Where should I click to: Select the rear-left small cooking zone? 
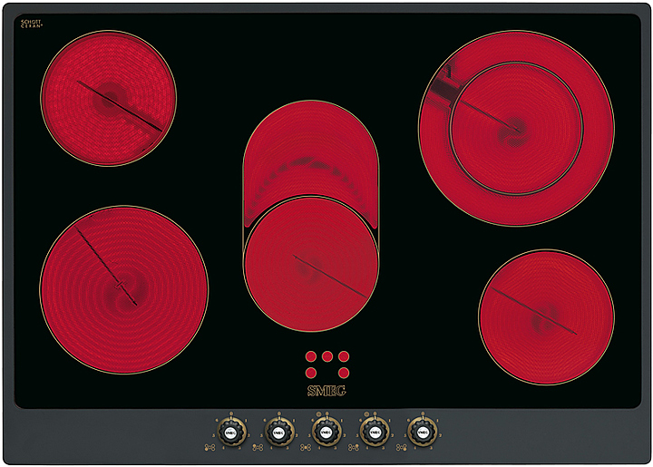(x=108, y=98)
